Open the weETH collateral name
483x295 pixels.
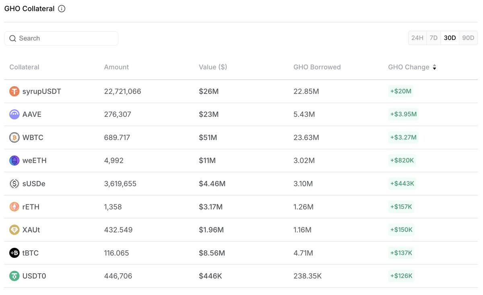[x=35, y=160]
